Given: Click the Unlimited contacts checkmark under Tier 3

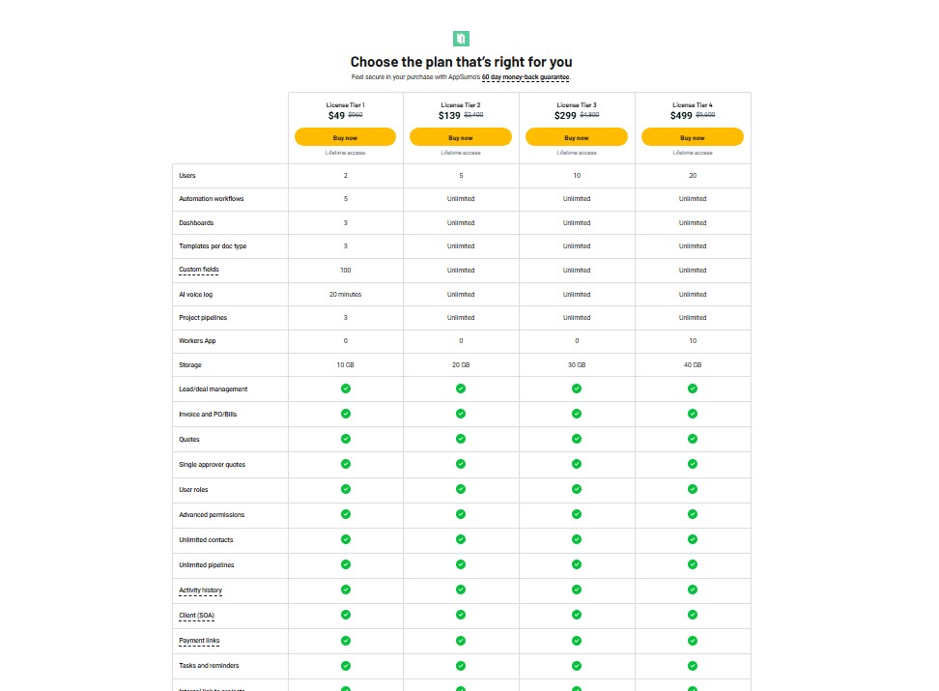Looking at the screenshot, I should pos(577,539).
